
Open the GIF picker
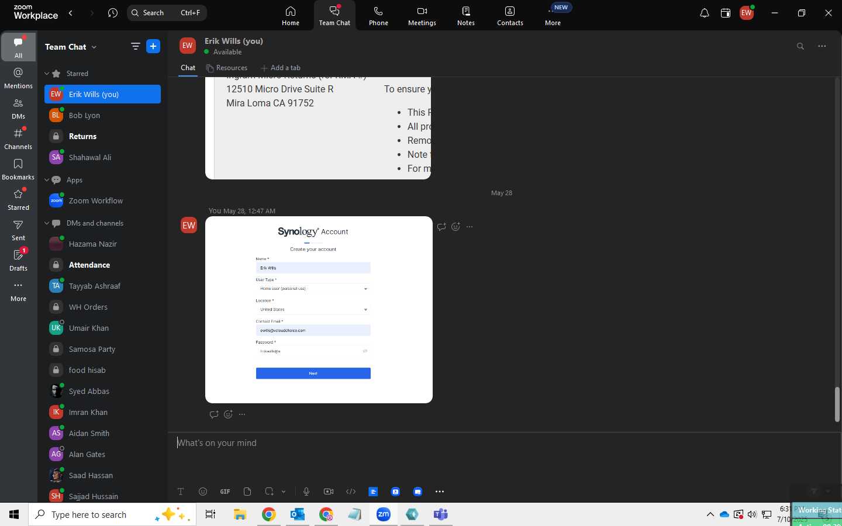tap(225, 492)
